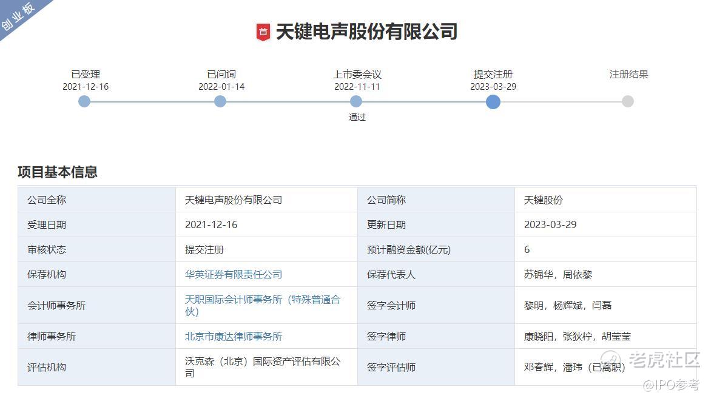Click the red 首 badge icon
Screen dimensions: 714x401
pos(263,32)
